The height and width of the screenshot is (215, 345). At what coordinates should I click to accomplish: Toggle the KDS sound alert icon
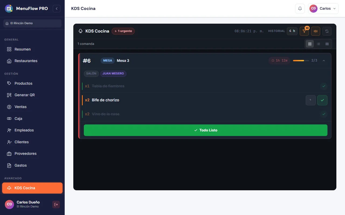pyautogui.click(x=316, y=31)
